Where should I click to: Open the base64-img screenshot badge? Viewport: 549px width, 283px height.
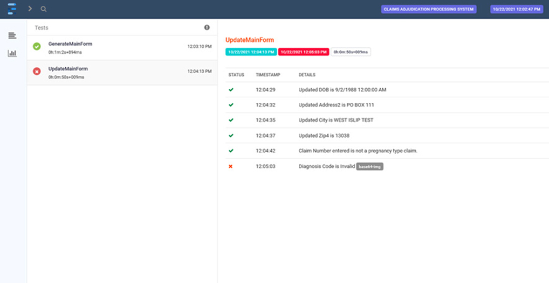370,167
